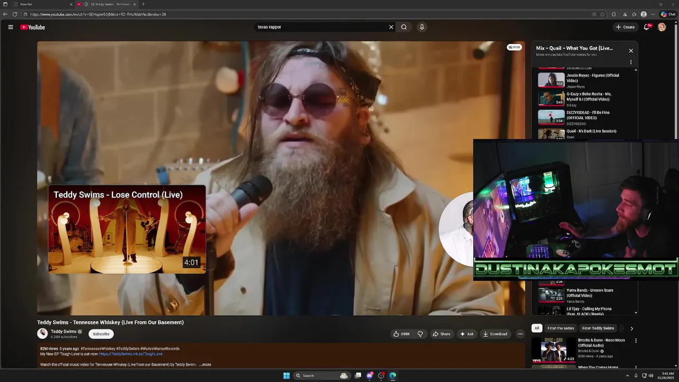Viewport: 679px width, 382px height.
Task: Select the All filter chip
Action: tap(537, 328)
